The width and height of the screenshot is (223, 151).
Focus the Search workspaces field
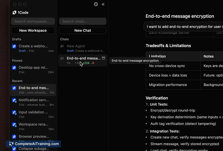[33, 21]
